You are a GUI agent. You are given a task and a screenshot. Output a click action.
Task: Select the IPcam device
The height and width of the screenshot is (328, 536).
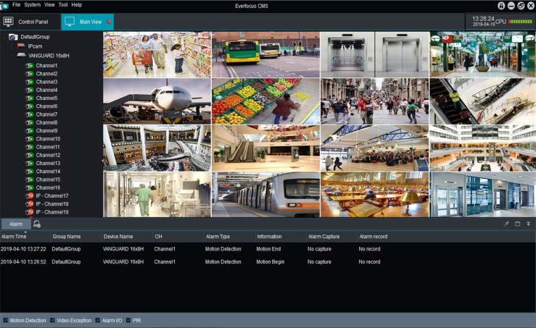pos(35,46)
